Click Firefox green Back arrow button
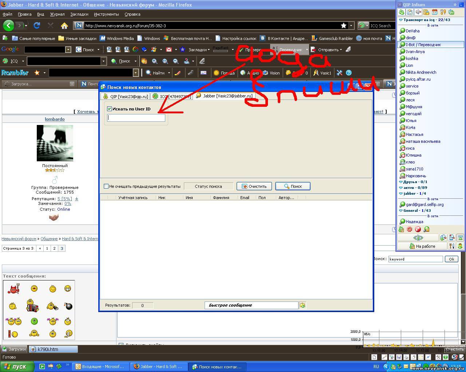The image size is (466, 372). click(x=8, y=25)
